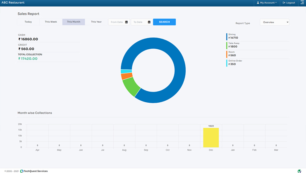Select the Today tab
The height and width of the screenshot is (173, 306).
coord(28,22)
